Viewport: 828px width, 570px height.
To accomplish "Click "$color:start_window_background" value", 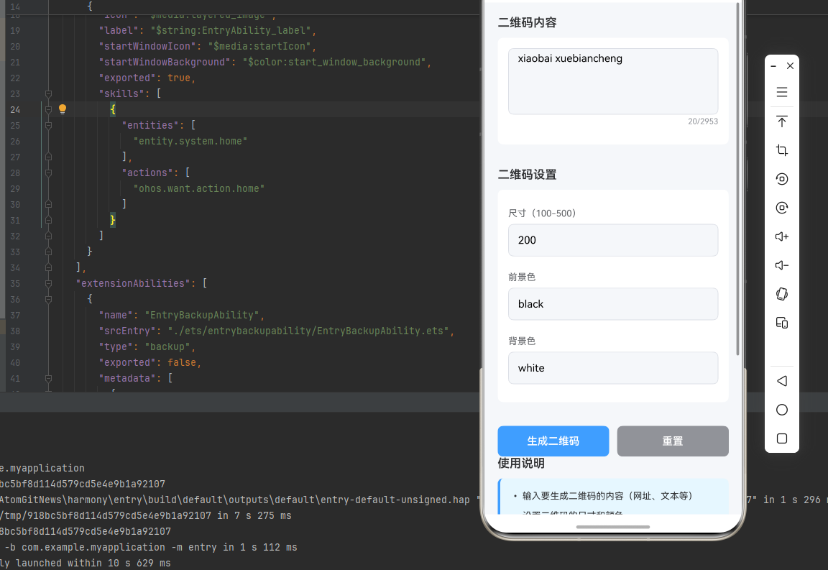I will [334, 62].
